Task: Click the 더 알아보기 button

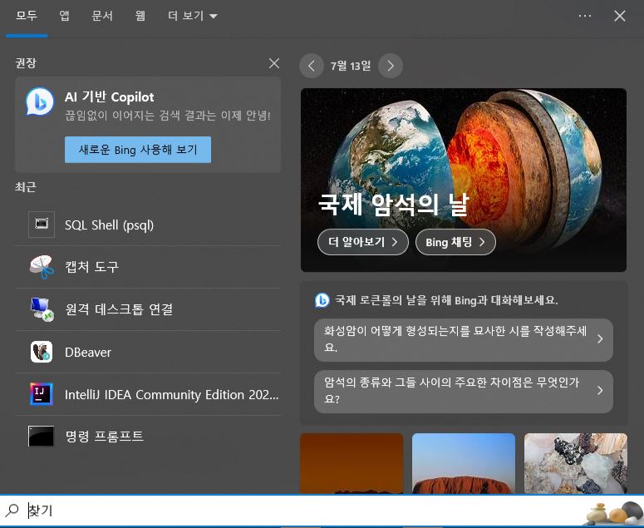Action: tap(363, 242)
